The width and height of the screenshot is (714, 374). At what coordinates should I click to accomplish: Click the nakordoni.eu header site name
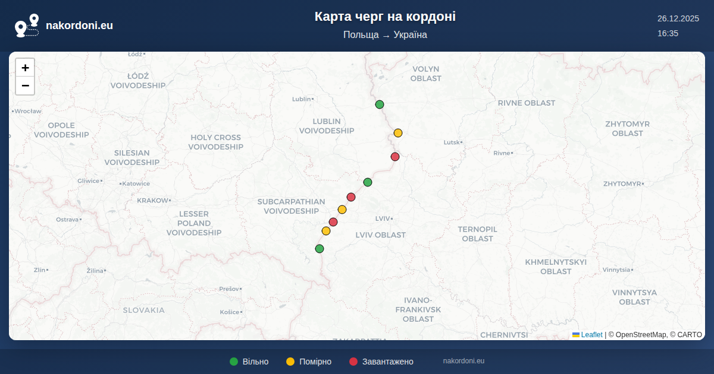(x=79, y=26)
